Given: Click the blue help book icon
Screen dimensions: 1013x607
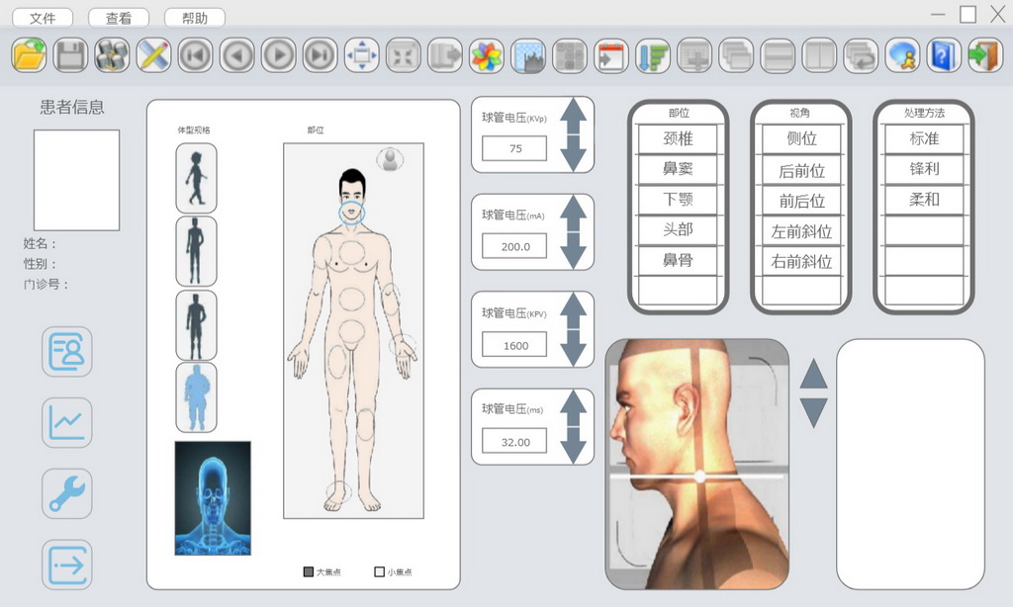Looking at the screenshot, I should [x=943, y=54].
